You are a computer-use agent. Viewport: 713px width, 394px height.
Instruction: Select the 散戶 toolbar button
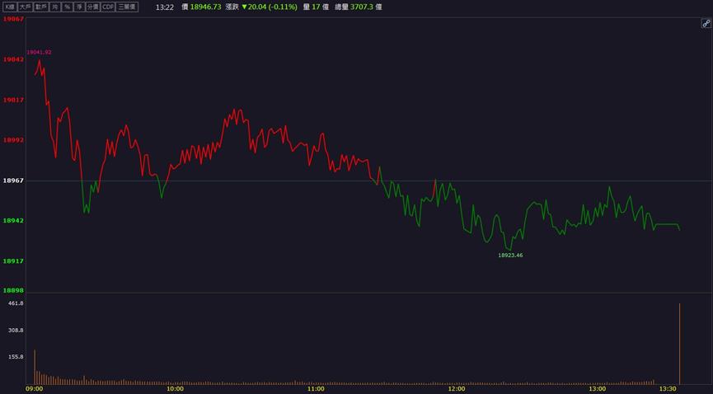41,7
